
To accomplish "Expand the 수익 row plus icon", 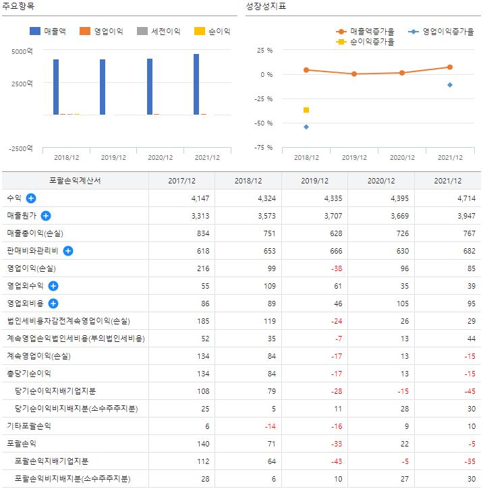I will coord(31,198).
